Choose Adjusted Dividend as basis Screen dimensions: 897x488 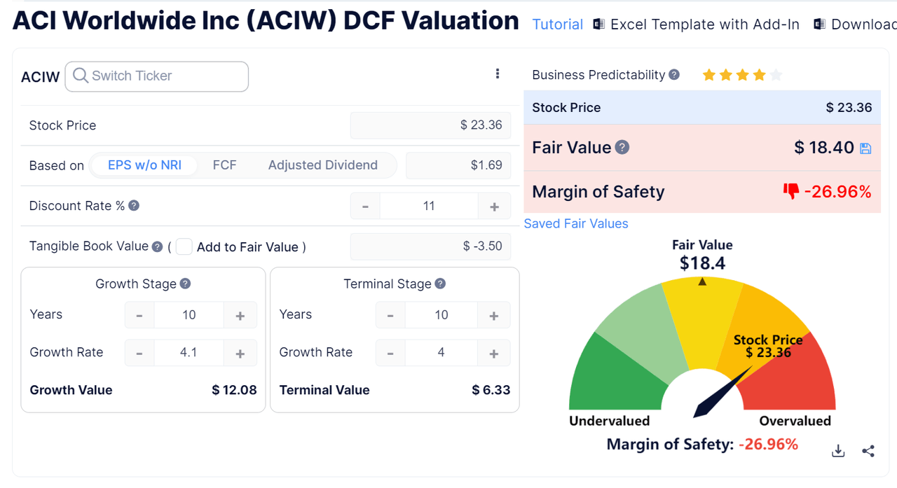click(323, 165)
